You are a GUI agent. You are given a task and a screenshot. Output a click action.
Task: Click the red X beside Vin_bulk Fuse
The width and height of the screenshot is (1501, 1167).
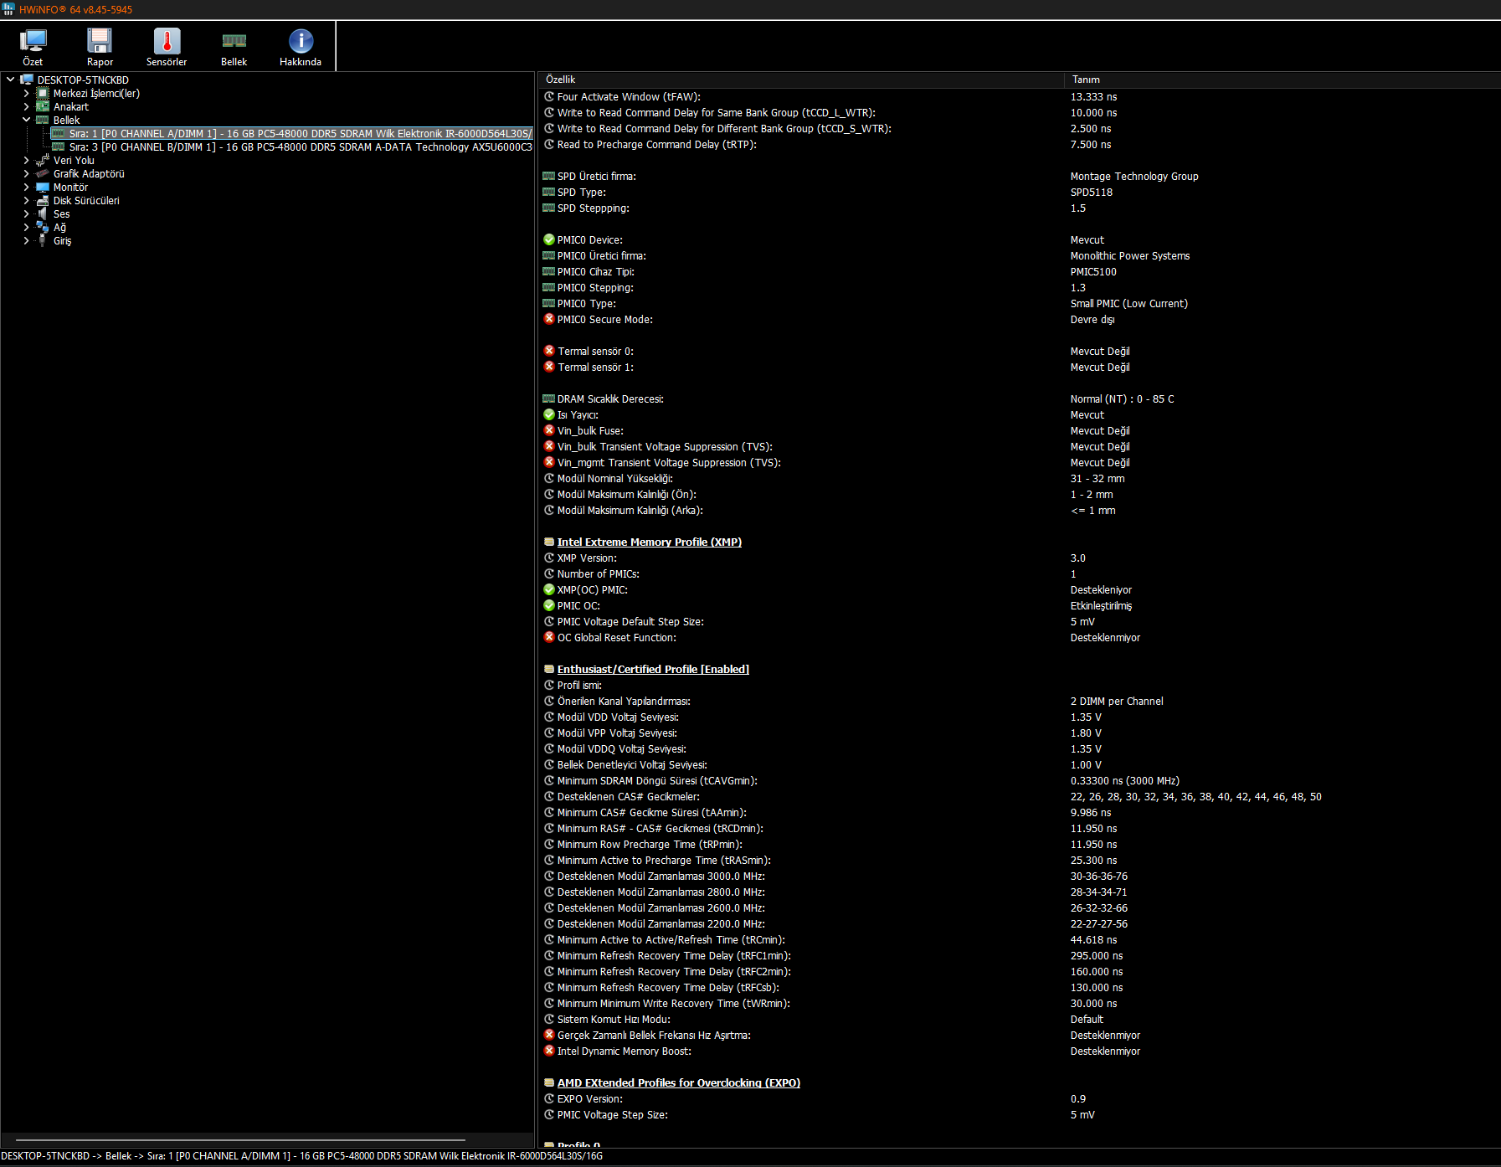[x=549, y=430]
